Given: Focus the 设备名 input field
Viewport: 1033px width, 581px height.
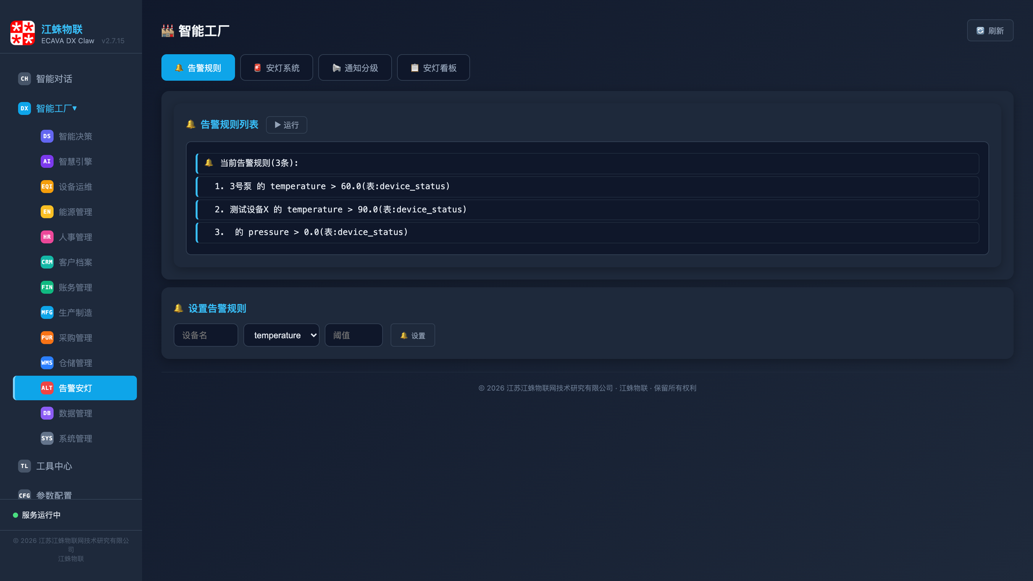Looking at the screenshot, I should 206,335.
